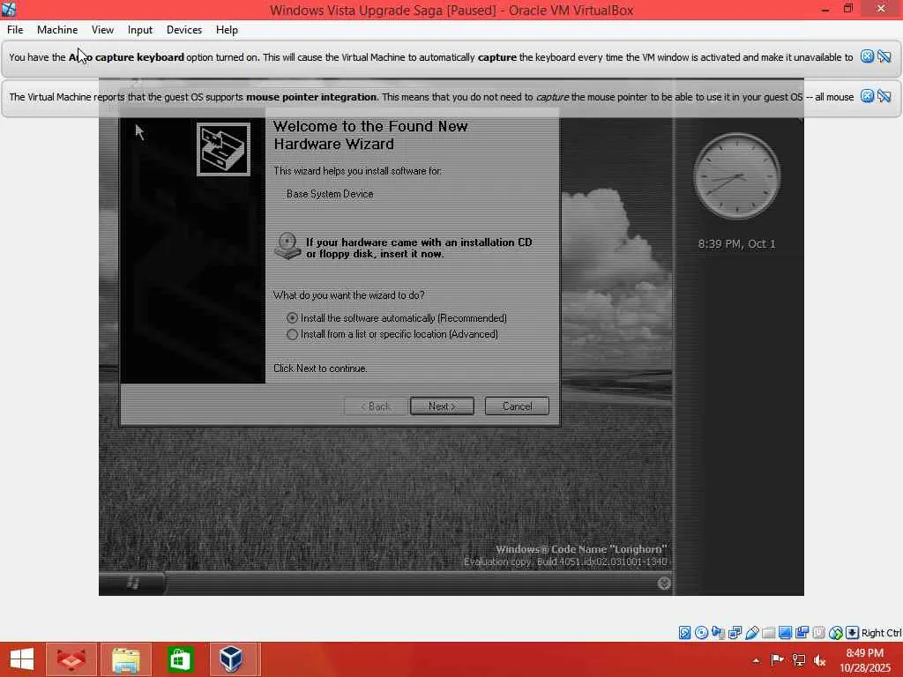The image size is (903, 677).
Task: Suppress future mouse pointer integration messages icon
Action: [884, 95]
